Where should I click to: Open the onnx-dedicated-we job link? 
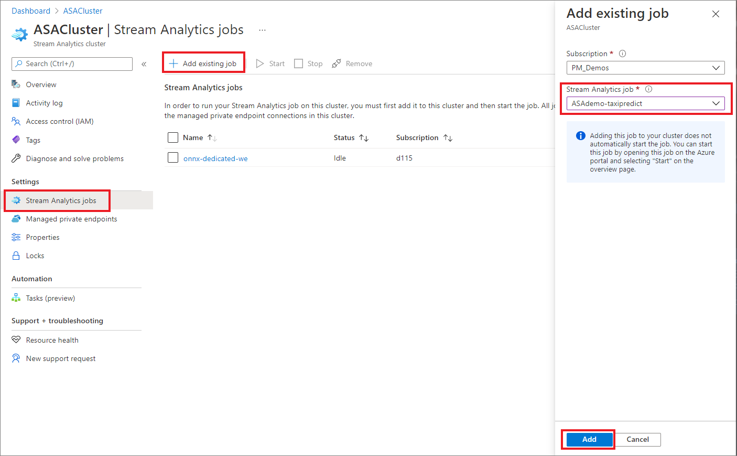click(215, 157)
